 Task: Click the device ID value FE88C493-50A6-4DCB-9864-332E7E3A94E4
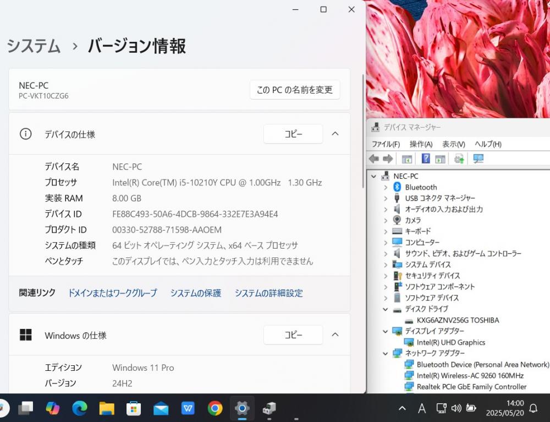(195, 214)
